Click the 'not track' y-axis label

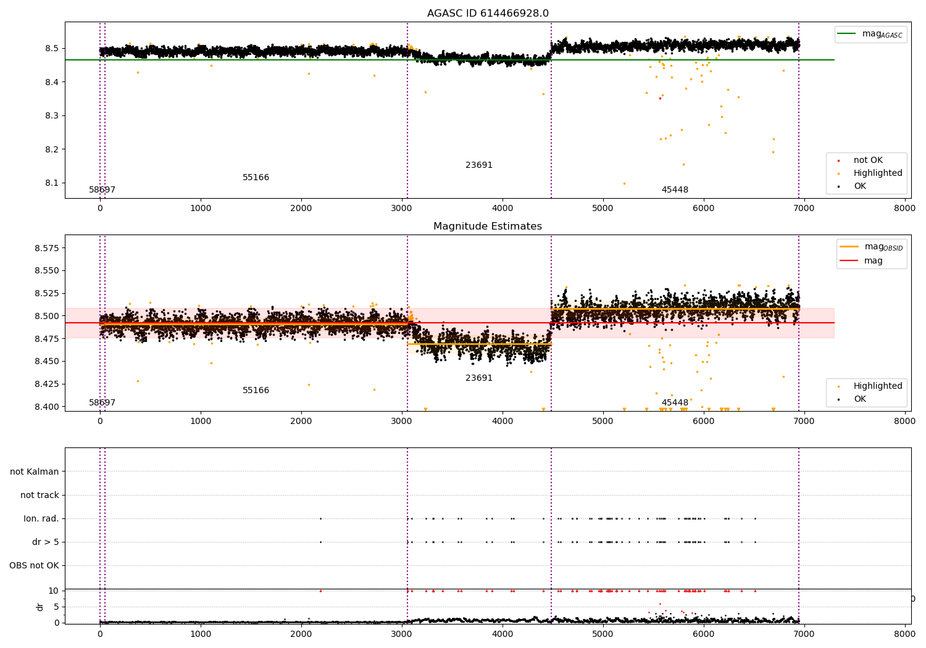(x=40, y=496)
